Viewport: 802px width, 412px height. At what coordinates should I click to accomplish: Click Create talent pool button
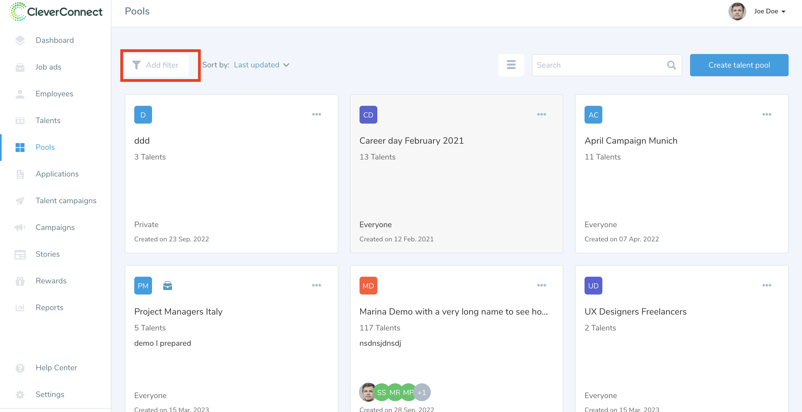pyautogui.click(x=739, y=65)
